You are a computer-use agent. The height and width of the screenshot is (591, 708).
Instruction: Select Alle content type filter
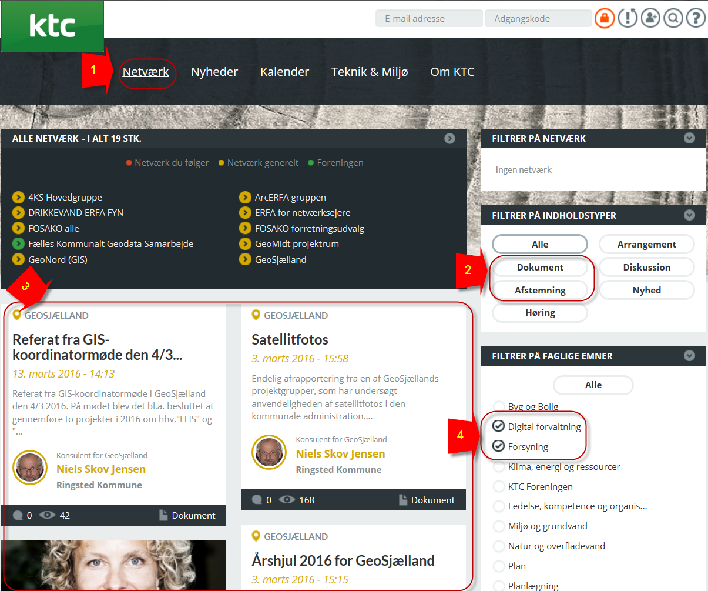pos(540,244)
